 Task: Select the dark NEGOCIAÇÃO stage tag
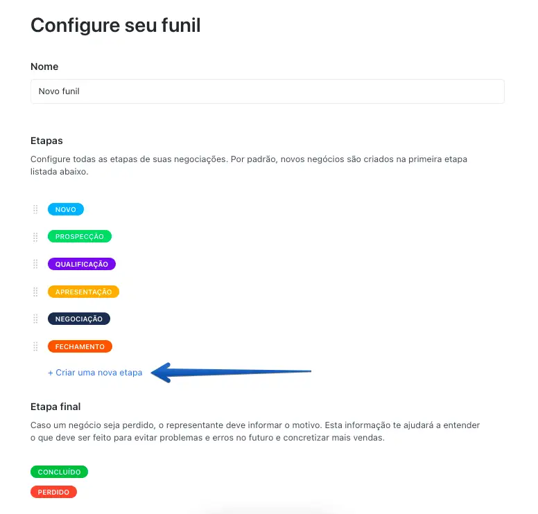click(78, 319)
